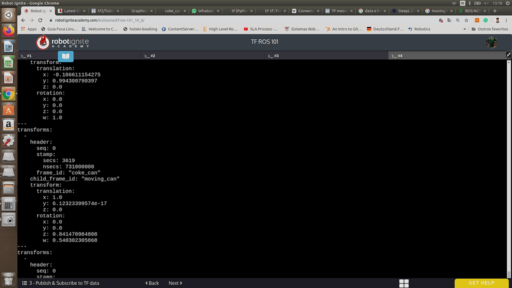The image size is (512, 288).
Task: Switch to terminal tab #3
Action: 273,56
